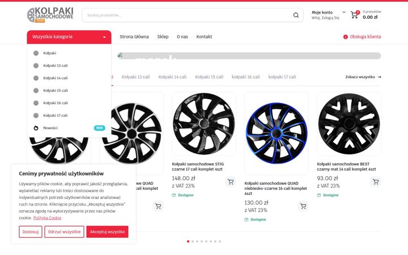408x255 pixels.
Task: Switch to the kołpaki 17 cali tab
Action: coord(282,77)
